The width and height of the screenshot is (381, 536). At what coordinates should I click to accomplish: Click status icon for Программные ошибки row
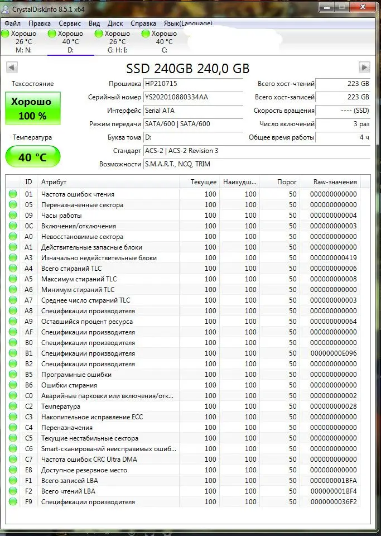(13, 374)
